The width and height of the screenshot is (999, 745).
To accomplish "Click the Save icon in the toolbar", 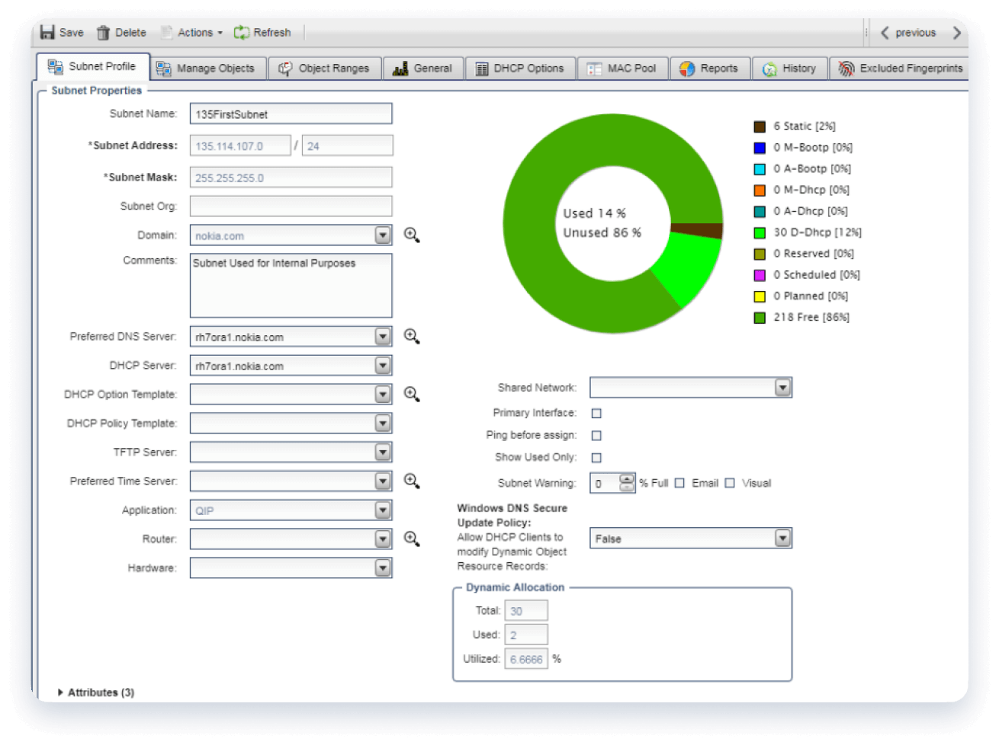I will pos(49,32).
